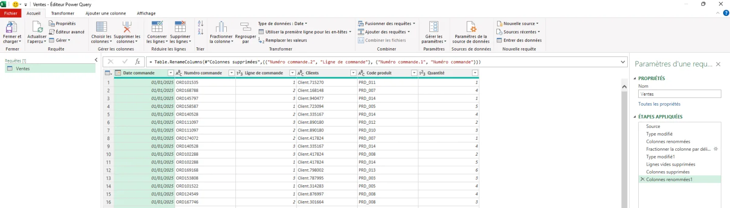Click Fermer et charger icon
Viewport: 730px width, 208px height.
click(x=12, y=27)
